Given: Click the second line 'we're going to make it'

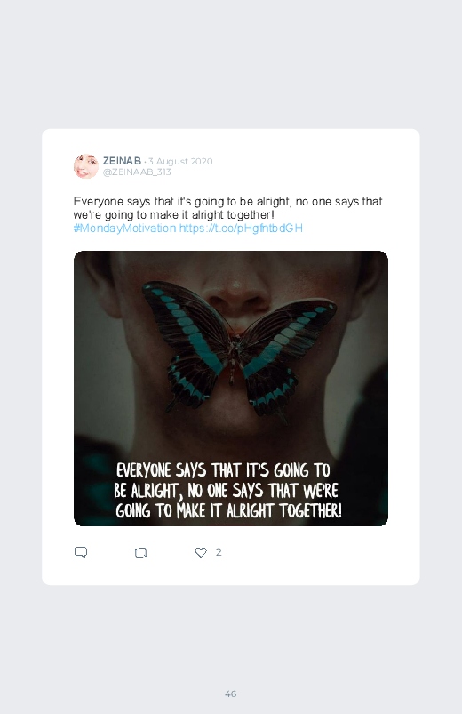Looking at the screenshot, I should pyautogui.click(x=174, y=214).
